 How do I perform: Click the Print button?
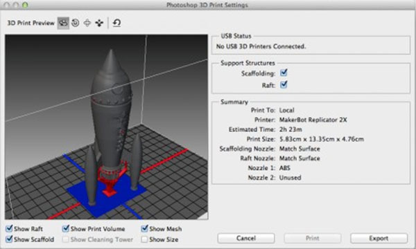click(x=312, y=238)
